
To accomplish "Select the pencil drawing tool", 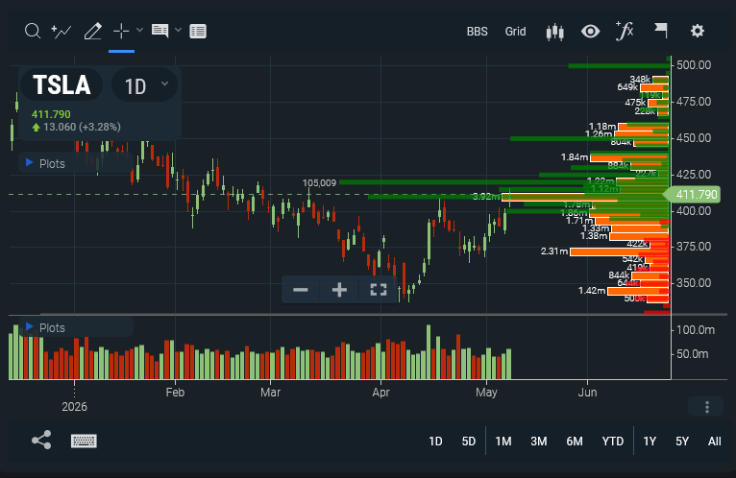I will 92,31.
